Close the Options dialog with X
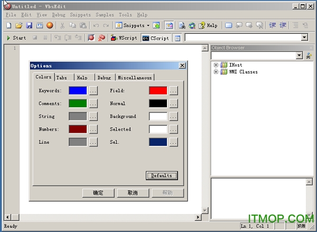Image resolution: width=317 pixels, height=232 pixels. pyautogui.click(x=182, y=66)
